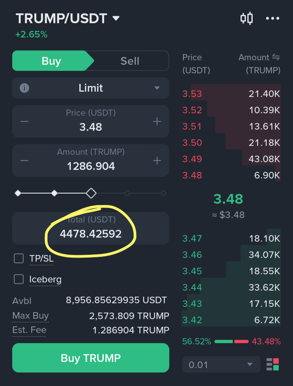
Task: Tap the 43.48% sell ratio
Action: [x=266, y=342]
